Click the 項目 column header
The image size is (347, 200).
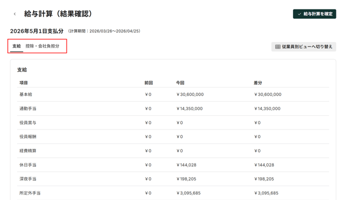(x=23, y=83)
